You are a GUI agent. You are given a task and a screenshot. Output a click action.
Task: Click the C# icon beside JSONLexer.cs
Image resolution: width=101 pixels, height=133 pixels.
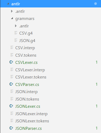[x=11, y=106]
